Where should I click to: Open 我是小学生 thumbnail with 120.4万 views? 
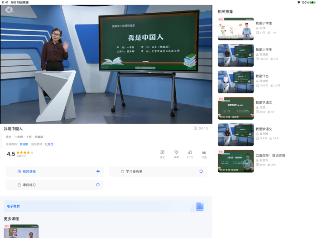236,55
